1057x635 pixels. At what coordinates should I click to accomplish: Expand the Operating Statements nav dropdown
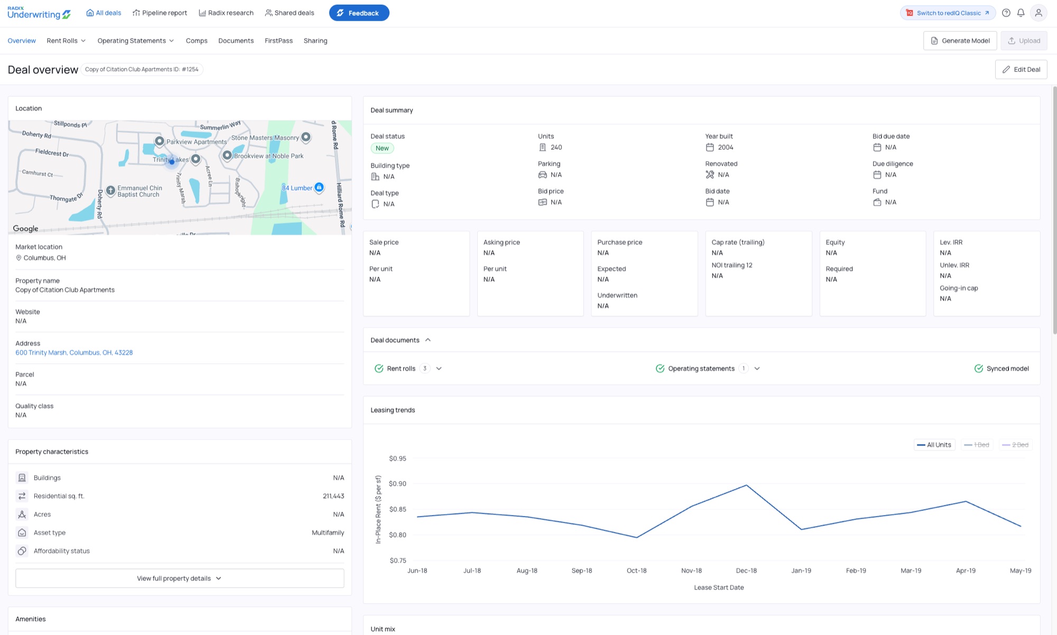[136, 41]
